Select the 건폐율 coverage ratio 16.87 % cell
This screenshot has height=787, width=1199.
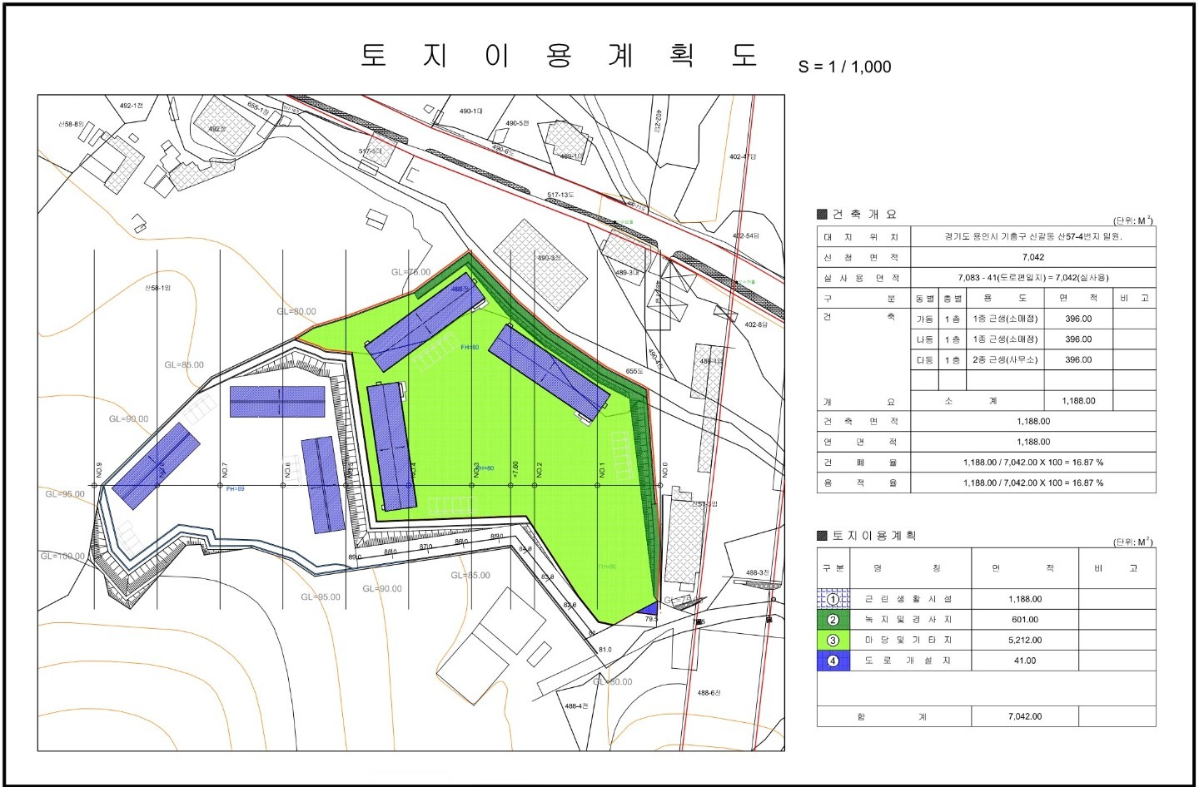(1032, 463)
